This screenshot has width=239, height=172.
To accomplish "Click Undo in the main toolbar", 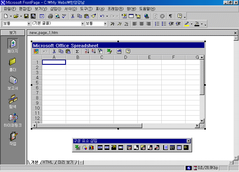I will (x=102, y=16).
